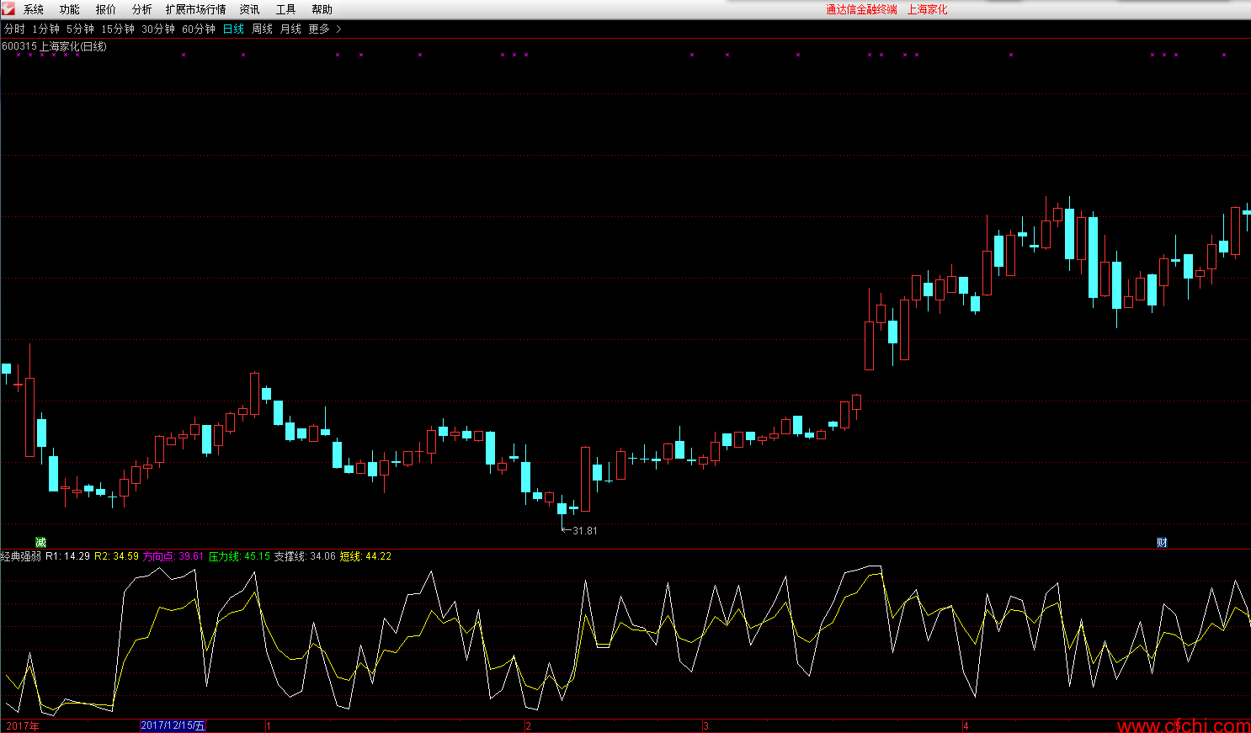Click the blue 财 marker icon
1251x733 pixels.
pyautogui.click(x=1162, y=542)
